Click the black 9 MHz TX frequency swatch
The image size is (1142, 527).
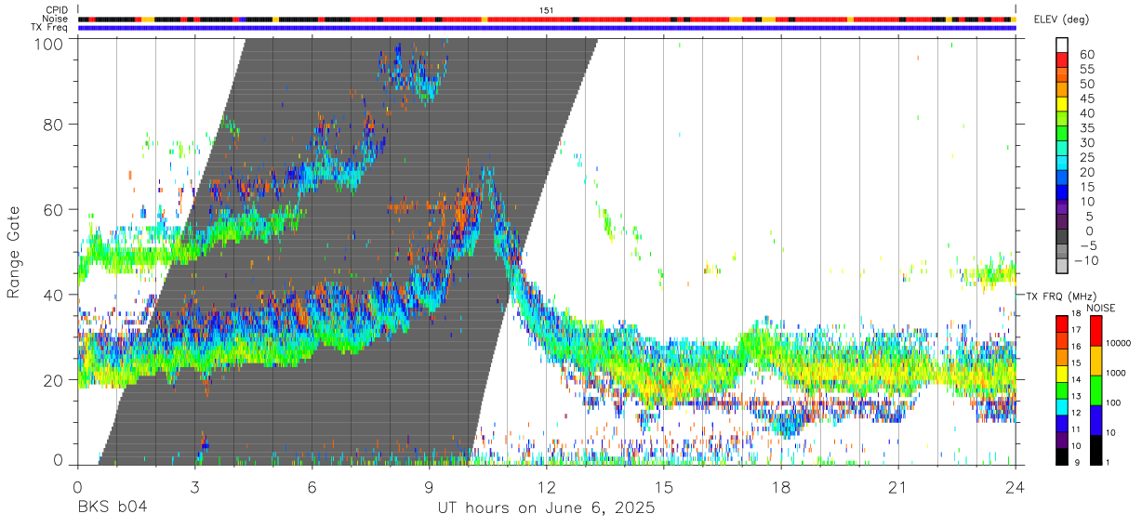click(1061, 456)
